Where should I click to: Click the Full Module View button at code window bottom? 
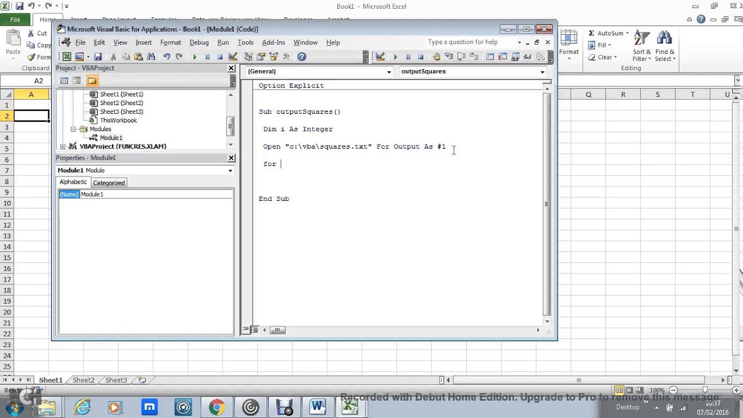click(254, 330)
